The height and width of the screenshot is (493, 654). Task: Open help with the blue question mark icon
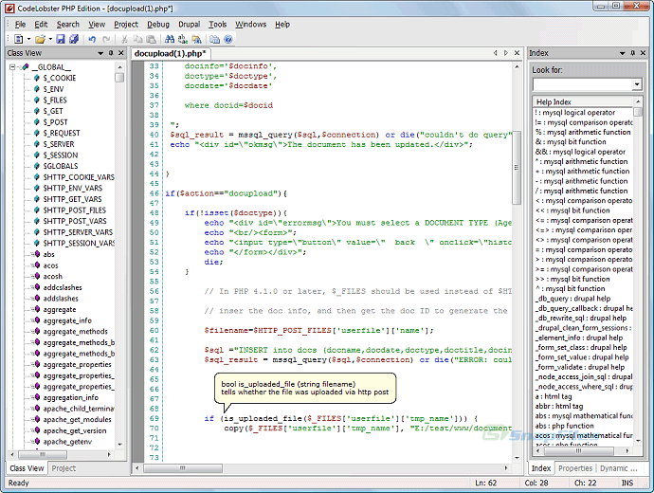pyautogui.click(x=228, y=39)
